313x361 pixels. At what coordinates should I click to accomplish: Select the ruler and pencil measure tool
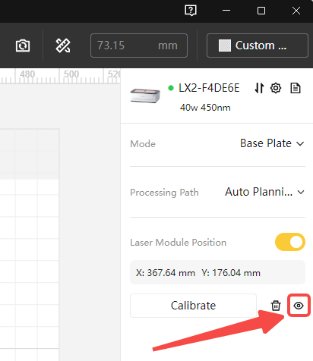(63, 46)
